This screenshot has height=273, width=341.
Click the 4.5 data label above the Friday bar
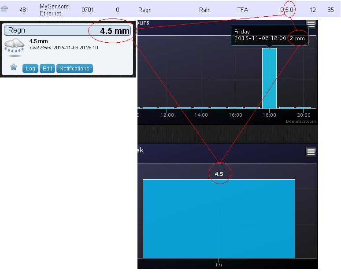click(219, 174)
